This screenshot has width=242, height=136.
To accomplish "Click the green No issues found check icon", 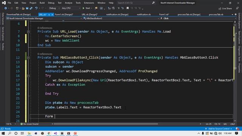I will click(22, 124).
